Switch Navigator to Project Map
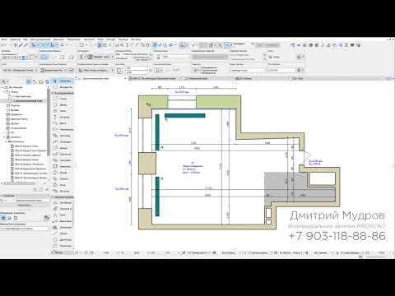This screenshot has width=395, height=296. (29, 81)
